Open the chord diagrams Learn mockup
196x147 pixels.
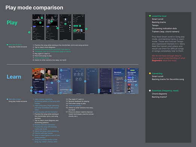pos(79,81)
